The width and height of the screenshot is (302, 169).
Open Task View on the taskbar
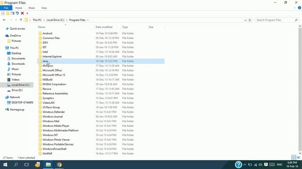coord(26,165)
